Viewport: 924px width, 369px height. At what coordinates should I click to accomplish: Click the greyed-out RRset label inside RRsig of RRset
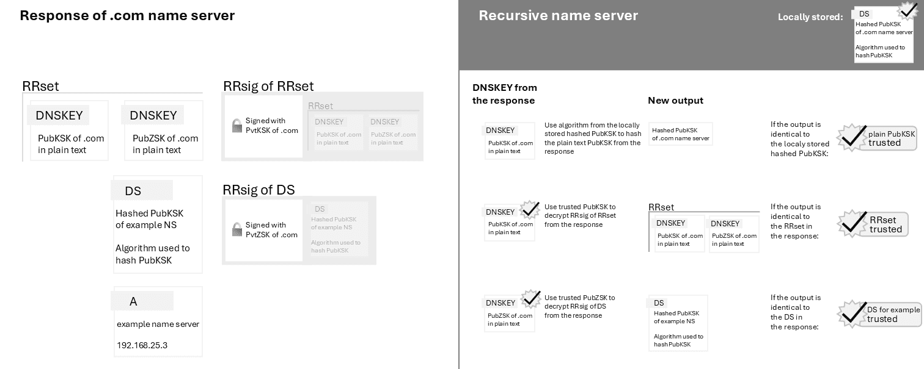320,106
